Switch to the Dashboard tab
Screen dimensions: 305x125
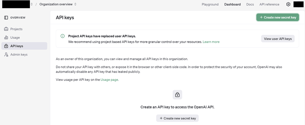coord(232,4)
